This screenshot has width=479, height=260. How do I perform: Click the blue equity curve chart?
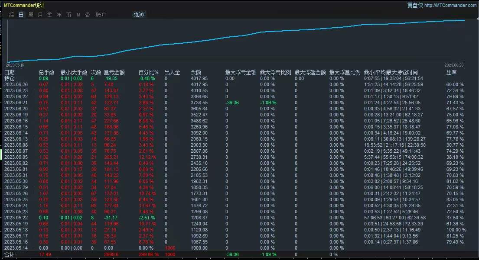pos(235,41)
